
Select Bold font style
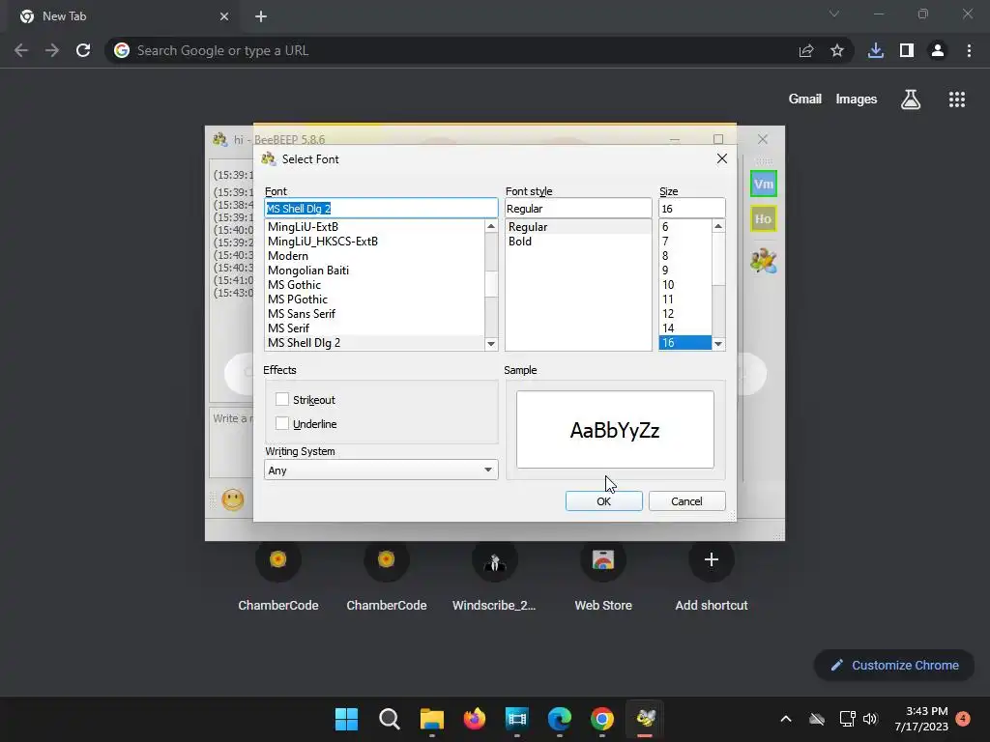point(578,241)
